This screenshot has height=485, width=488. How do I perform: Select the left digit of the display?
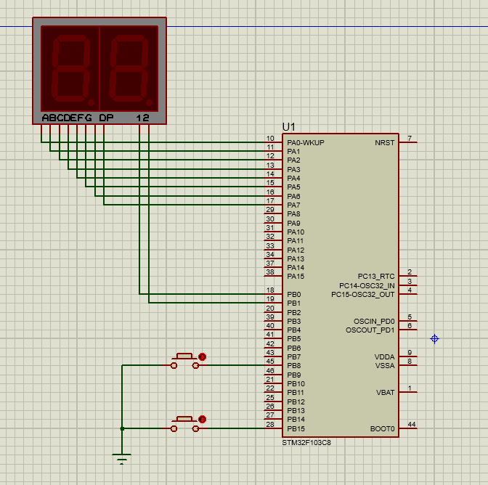tap(72, 68)
